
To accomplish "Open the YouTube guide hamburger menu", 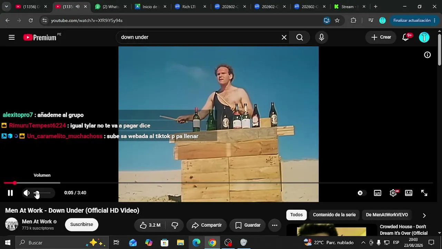I will pos(12,37).
